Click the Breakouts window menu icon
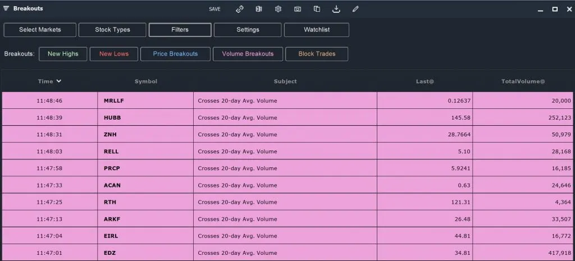The height and width of the screenshot is (261, 575). (x=6, y=8)
